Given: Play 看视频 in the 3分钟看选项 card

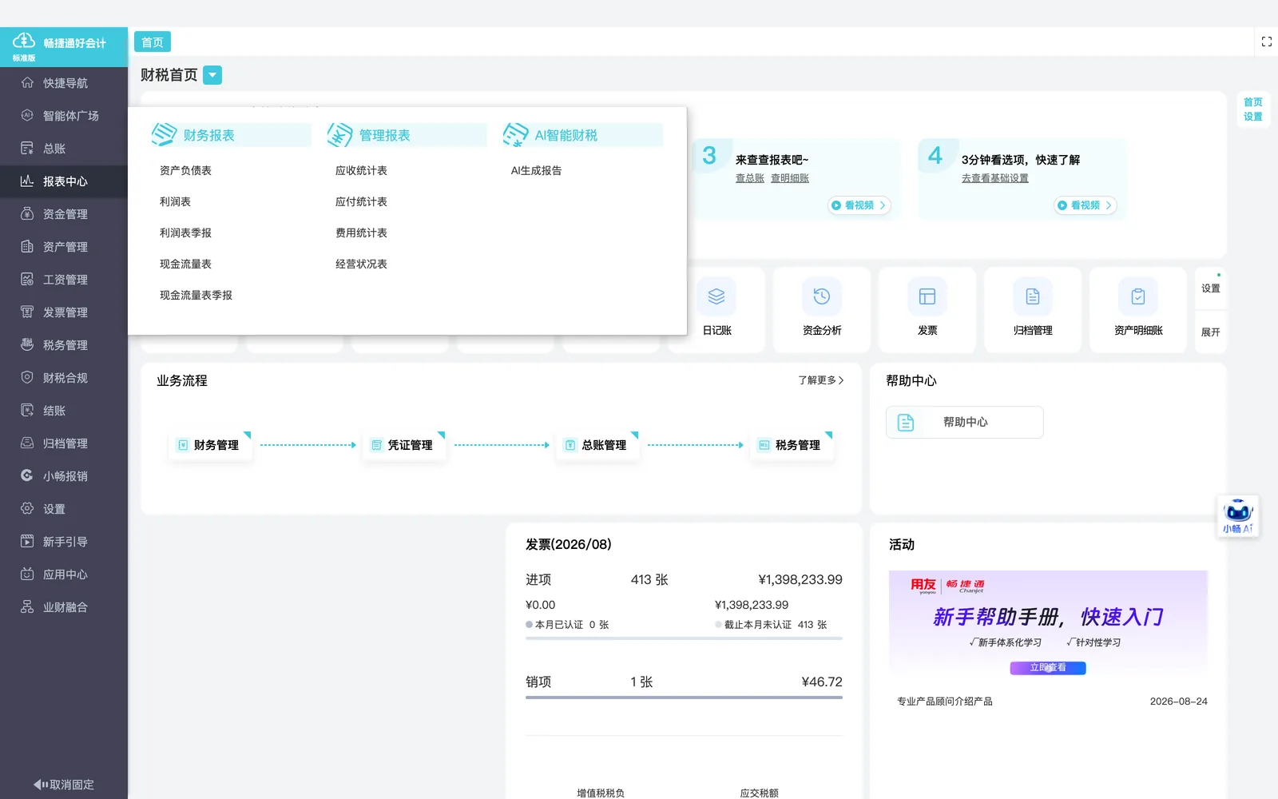Looking at the screenshot, I should [1085, 205].
